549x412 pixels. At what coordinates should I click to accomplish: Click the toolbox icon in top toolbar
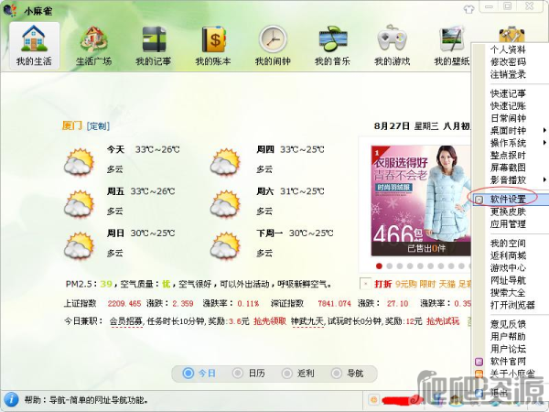point(511,35)
